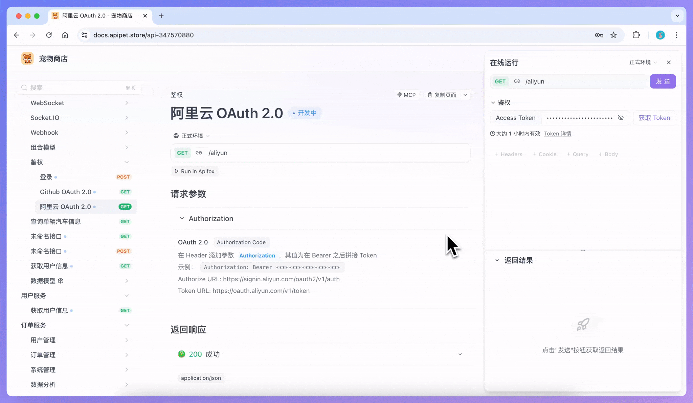Reveal the Access Token with the eye toggle
Image resolution: width=693 pixels, height=403 pixels.
(x=621, y=118)
